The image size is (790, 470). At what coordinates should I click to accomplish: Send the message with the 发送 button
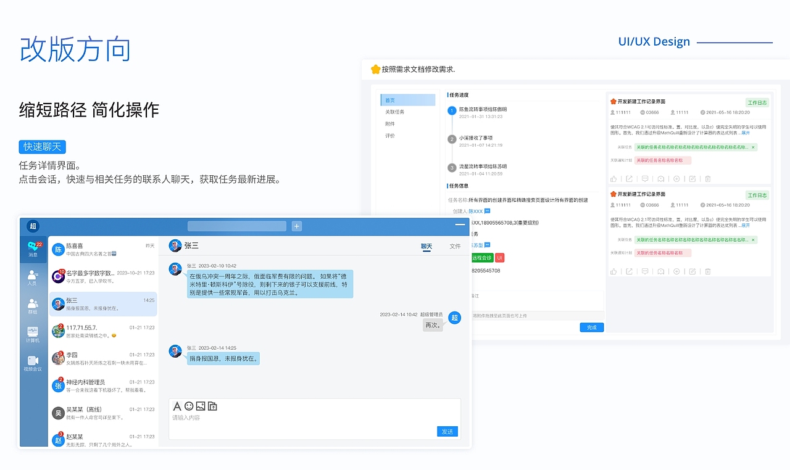pos(447,431)
